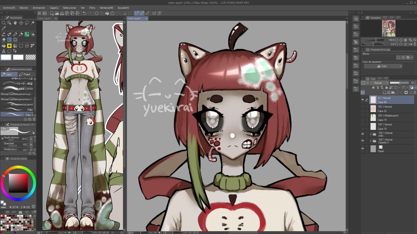Open the Filtro menu

92,8
